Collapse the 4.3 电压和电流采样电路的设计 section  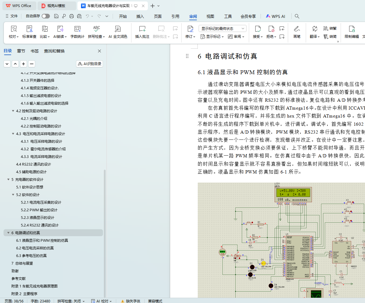click(x=13, y=134)
